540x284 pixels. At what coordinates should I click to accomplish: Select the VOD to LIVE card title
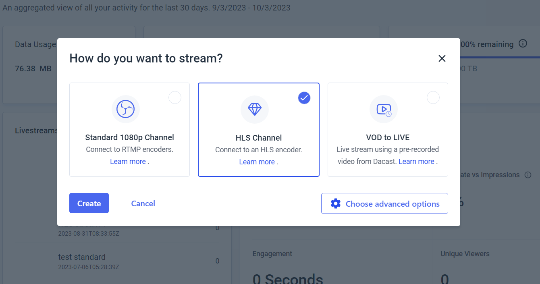point(388,137)
